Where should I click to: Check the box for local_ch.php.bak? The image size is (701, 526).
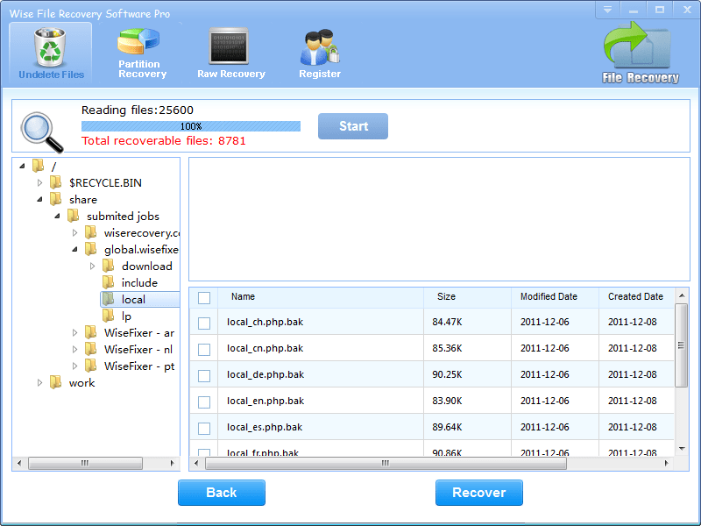pyautogui.click(x=204, y=323)
